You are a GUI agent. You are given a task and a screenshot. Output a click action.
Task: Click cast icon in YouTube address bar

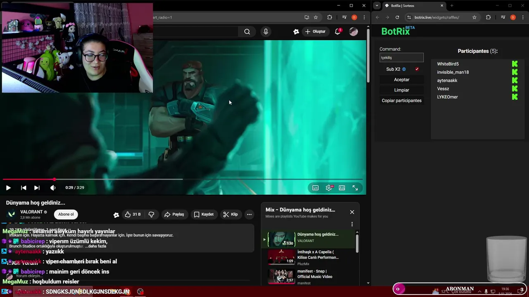(307, 17)
